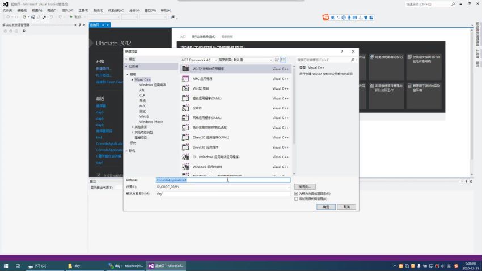The width and height of the screenshot is (482, 271).
Task: Enable 添加到源代码管理 checkbox
Action: (296, 199)
